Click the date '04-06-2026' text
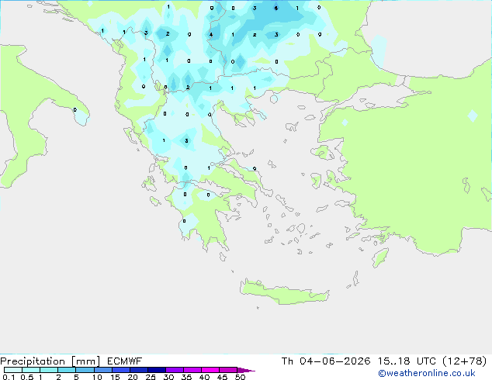This screenshot has width=492, height=380. tap(334, 361)
